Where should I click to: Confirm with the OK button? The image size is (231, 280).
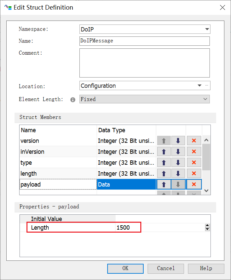tap(125, 268)
